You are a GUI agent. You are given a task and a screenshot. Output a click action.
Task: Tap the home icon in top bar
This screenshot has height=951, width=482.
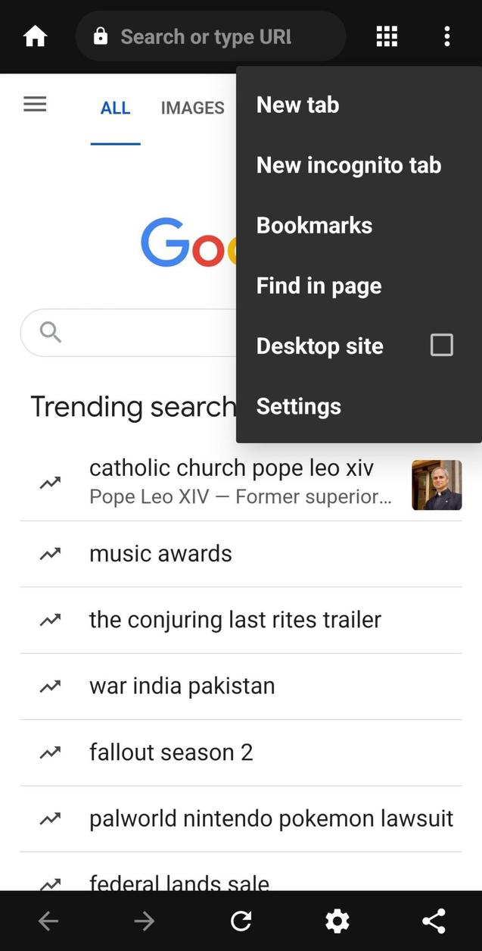(x=35, y=36)
